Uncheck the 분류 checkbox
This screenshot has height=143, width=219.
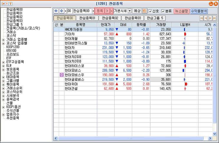click(163, 11)
